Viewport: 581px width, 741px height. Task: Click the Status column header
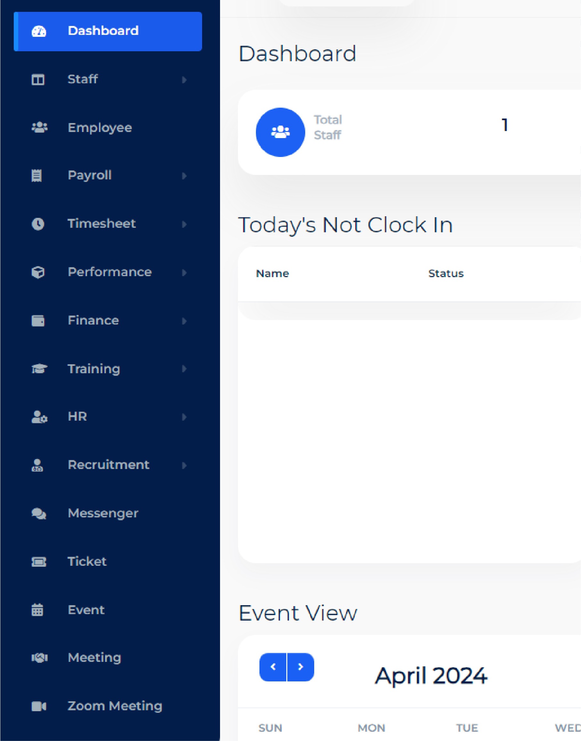[446, 273]
